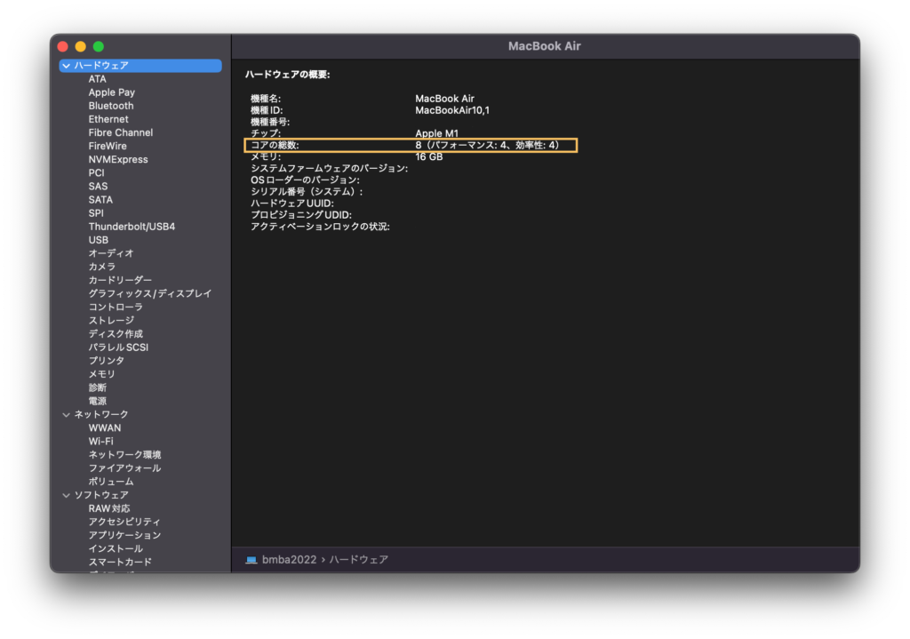Choose Fibre Channel in the sidebar
910x639 pixels.
(121, 132)
